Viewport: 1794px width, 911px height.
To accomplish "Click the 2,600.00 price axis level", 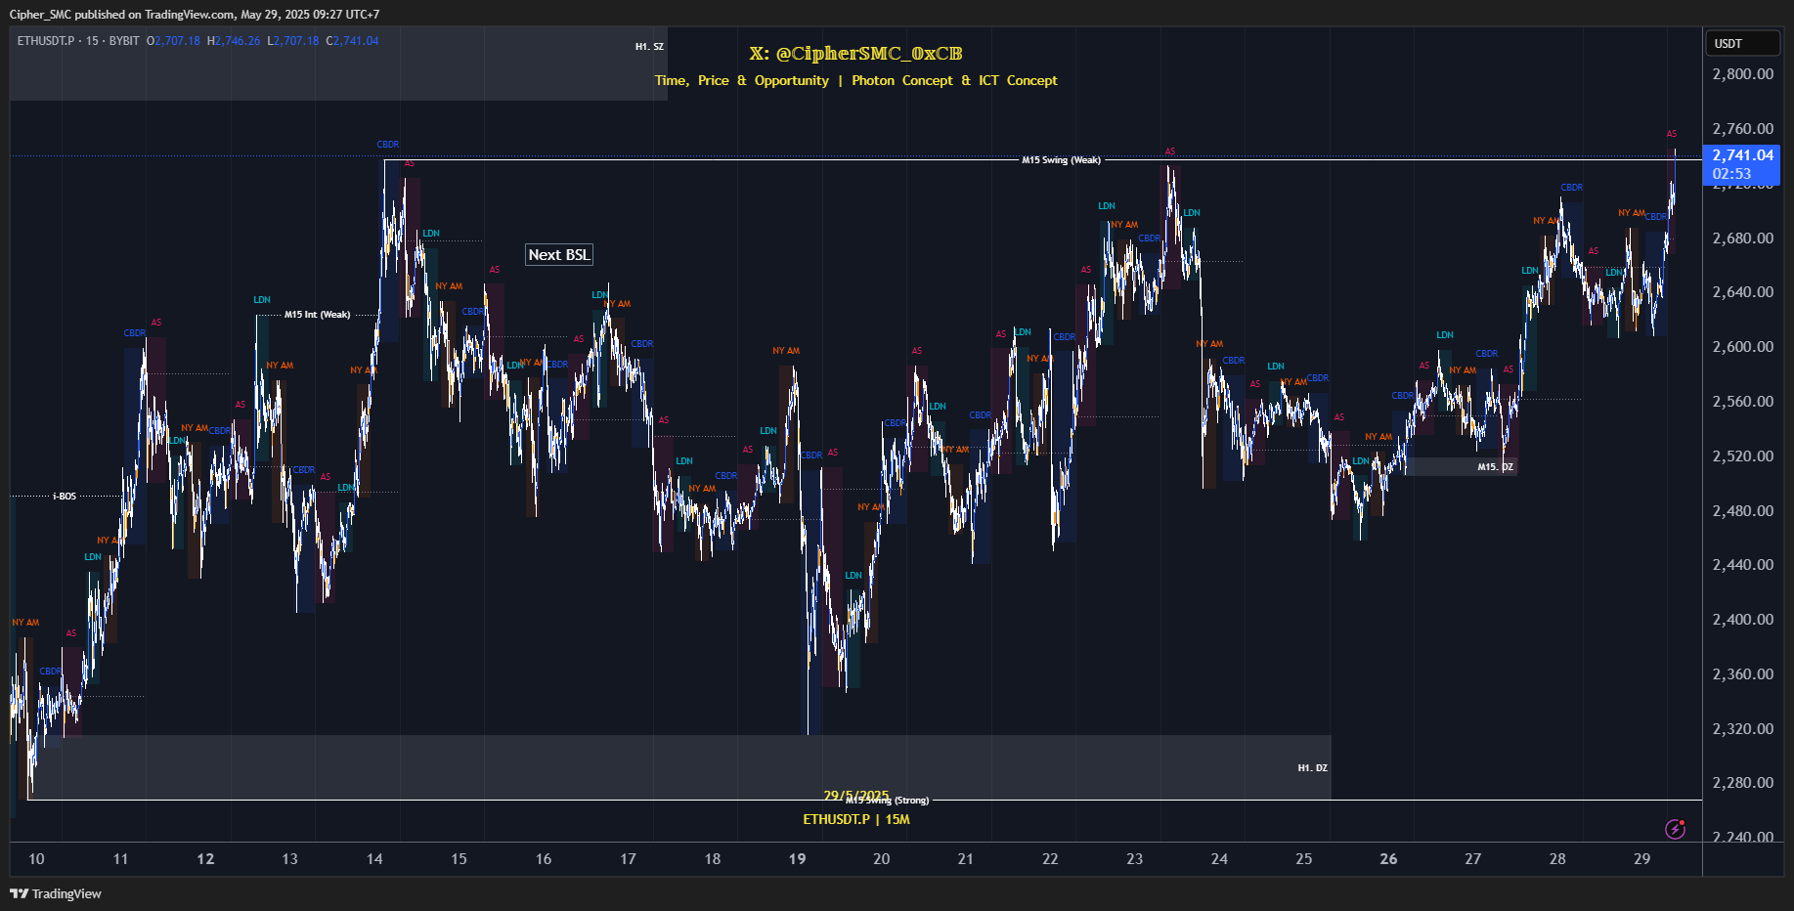I will pos(1742,347).
